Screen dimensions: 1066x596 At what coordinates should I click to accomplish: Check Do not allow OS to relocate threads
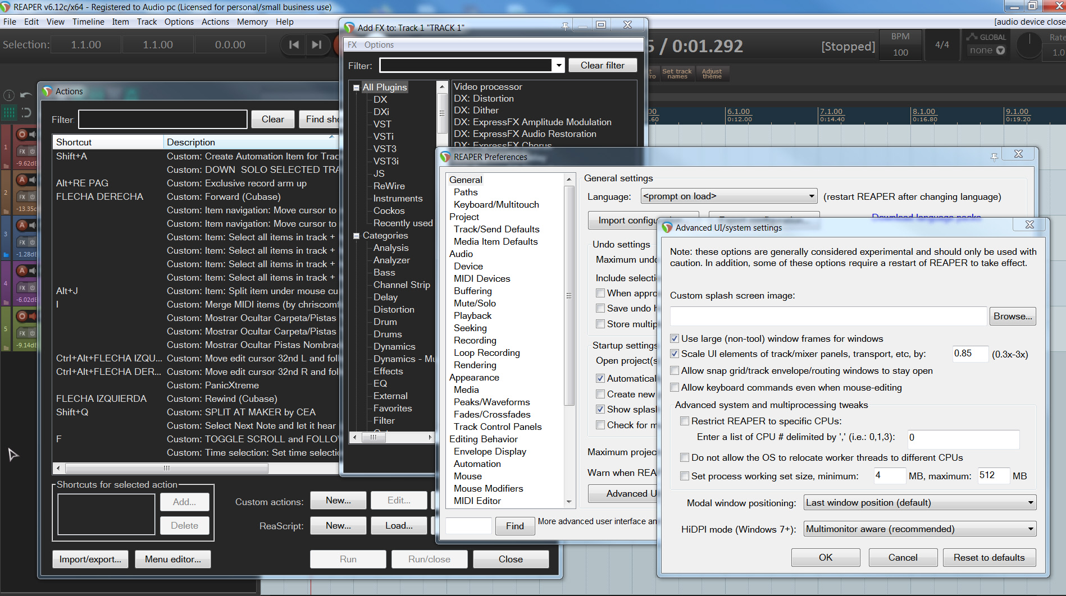coord(685,457)
